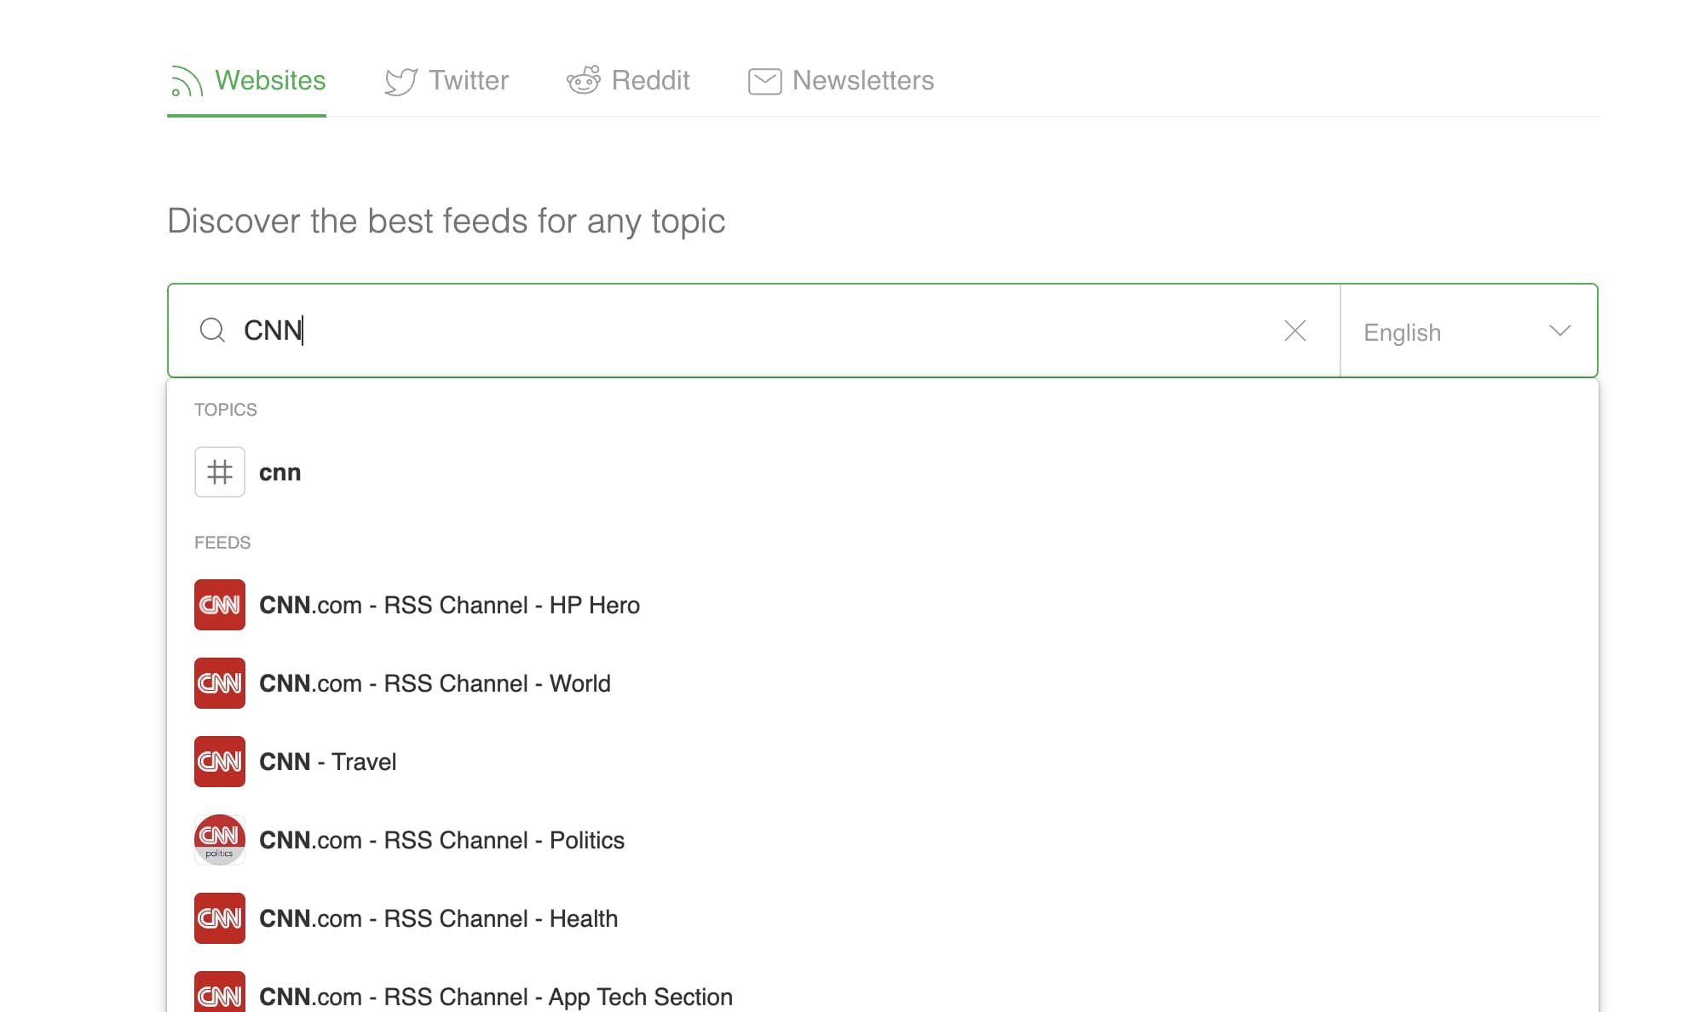Choose the CNN - Travel feed
The image size is (1706, 1012).
tap(883, 762)
